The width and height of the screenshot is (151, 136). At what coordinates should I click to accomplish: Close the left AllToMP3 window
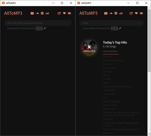[71, 3]
